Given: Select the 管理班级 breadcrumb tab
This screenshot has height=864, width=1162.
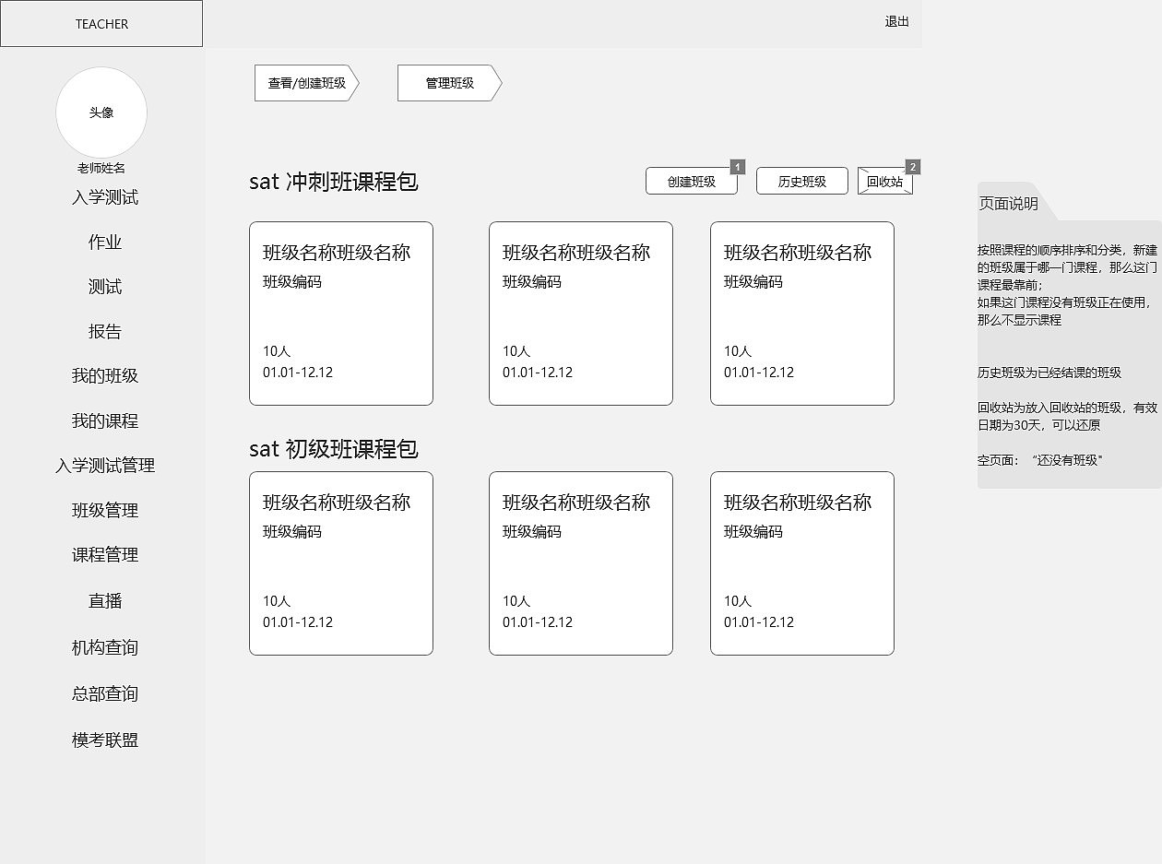Looking at the screenshot, I should [445, 83].
